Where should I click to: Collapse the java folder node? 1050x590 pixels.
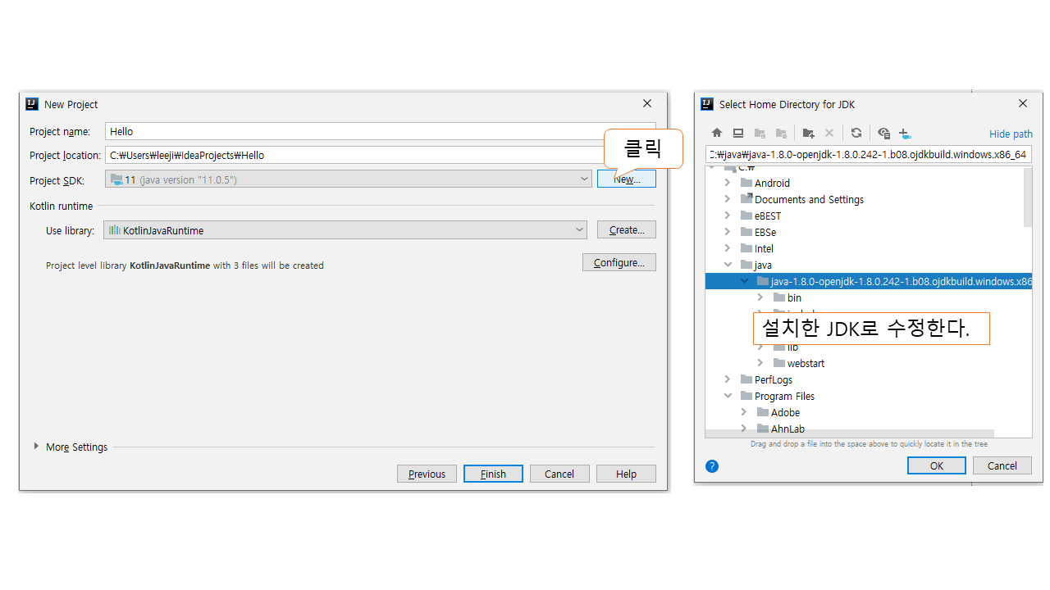(x=728, y=265)
